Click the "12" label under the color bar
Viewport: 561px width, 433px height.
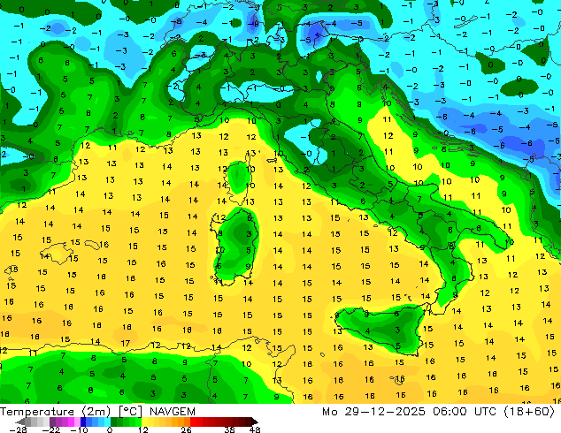143,429
